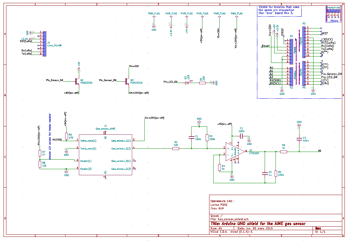Click Pin_LED_ON label left of D1
The width and height of the screenshot is (348, 241).
170,82
